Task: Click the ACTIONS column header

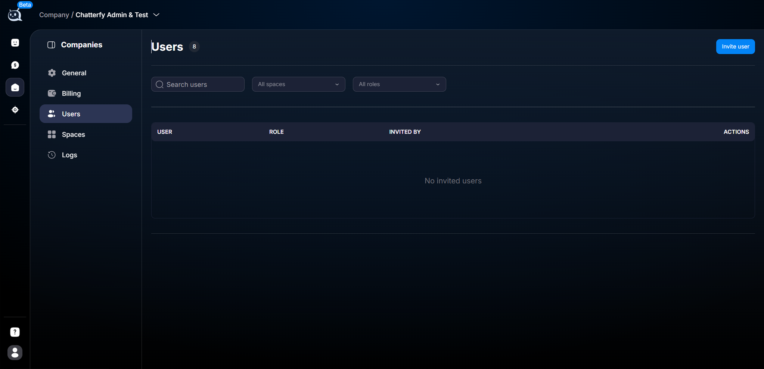Action: [x=736, y=132]
